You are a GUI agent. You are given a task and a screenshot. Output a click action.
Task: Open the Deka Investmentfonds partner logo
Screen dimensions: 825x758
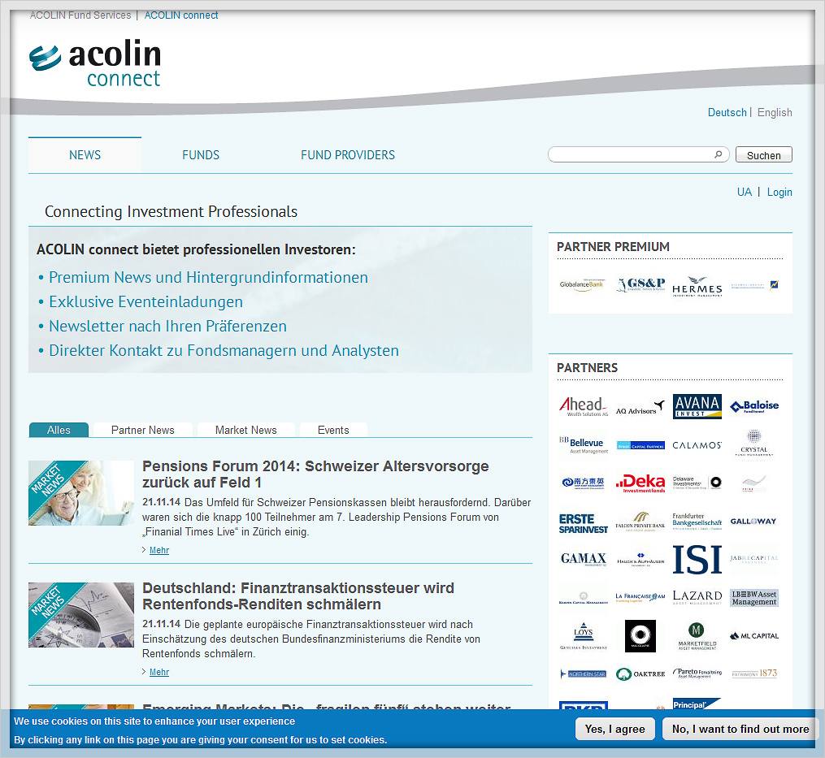(x=640, y=483)
